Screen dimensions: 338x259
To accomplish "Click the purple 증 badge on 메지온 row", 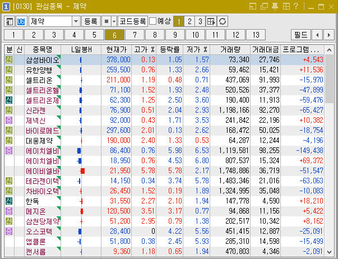I will 9,211.
